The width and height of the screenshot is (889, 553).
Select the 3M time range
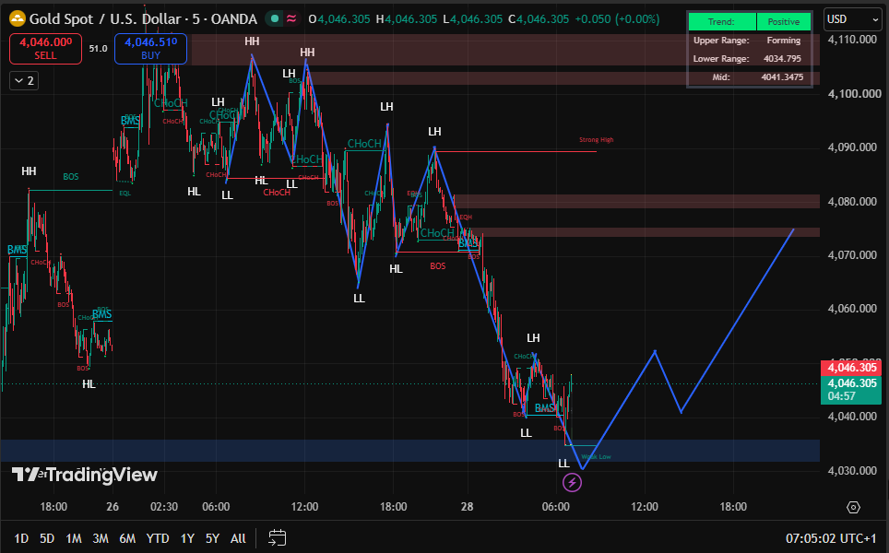pyautogui.click(x=101, y=538)
